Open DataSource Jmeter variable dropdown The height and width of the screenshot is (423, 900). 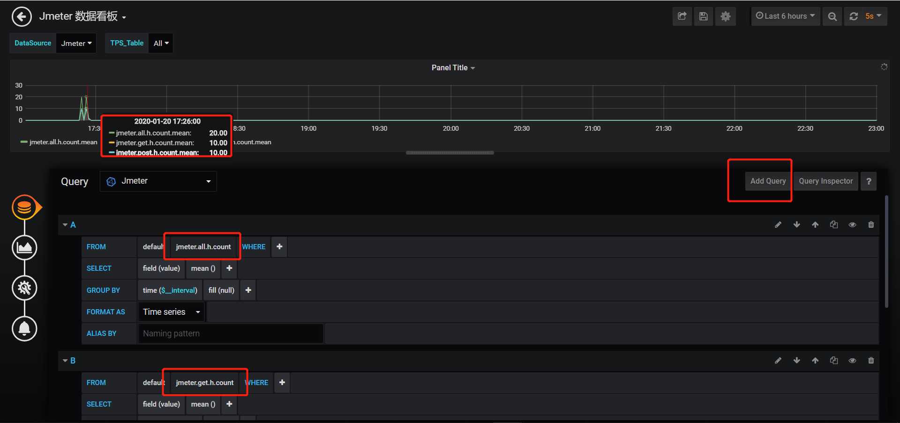coord(76,43)
